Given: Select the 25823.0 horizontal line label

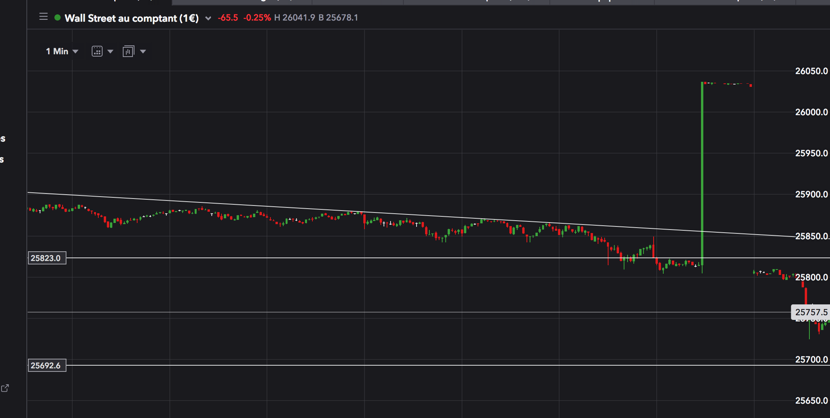Looking at the screenshot, I should pyautogui.click(x=47, y=258).
